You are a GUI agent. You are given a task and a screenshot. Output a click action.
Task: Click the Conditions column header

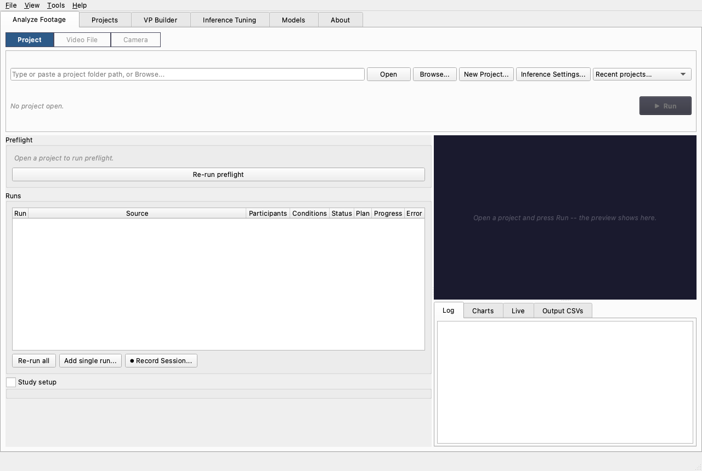[x=309, y=214]
